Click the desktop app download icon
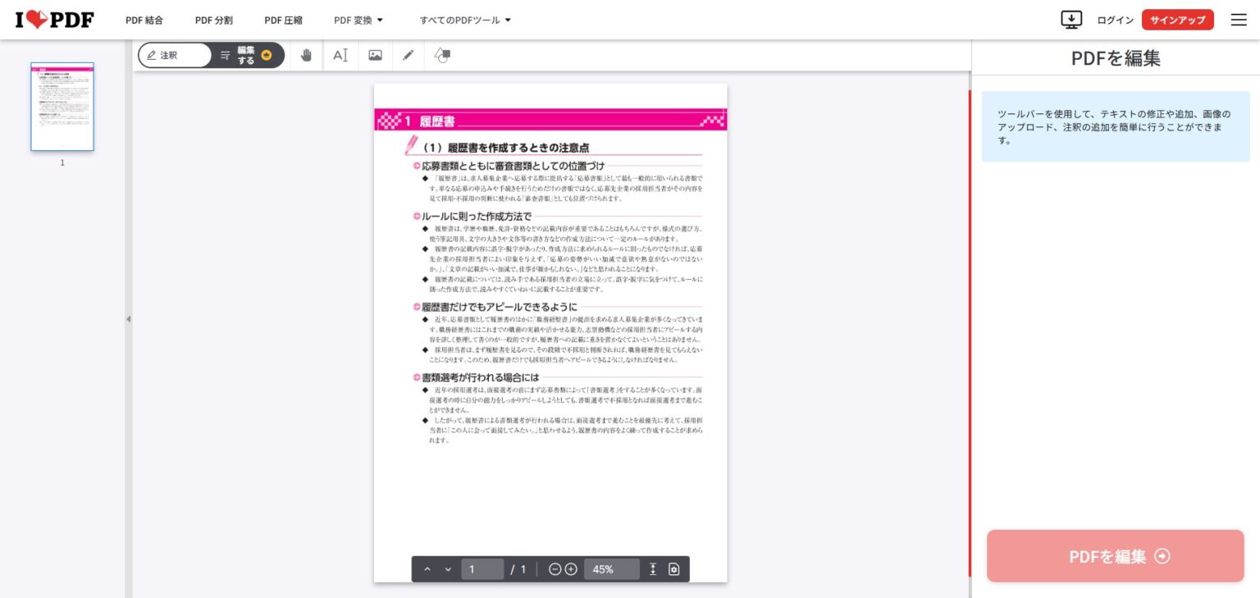This screenshot has width=1260, height=598. pos(1071,20)
